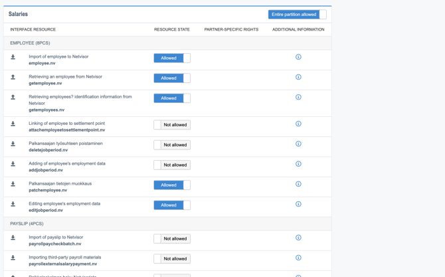Enable toggle for payrollexternalsalarypayment.nv
Image resolution: width=445 pixels, height=277 pixels.
tap(172, 259)
